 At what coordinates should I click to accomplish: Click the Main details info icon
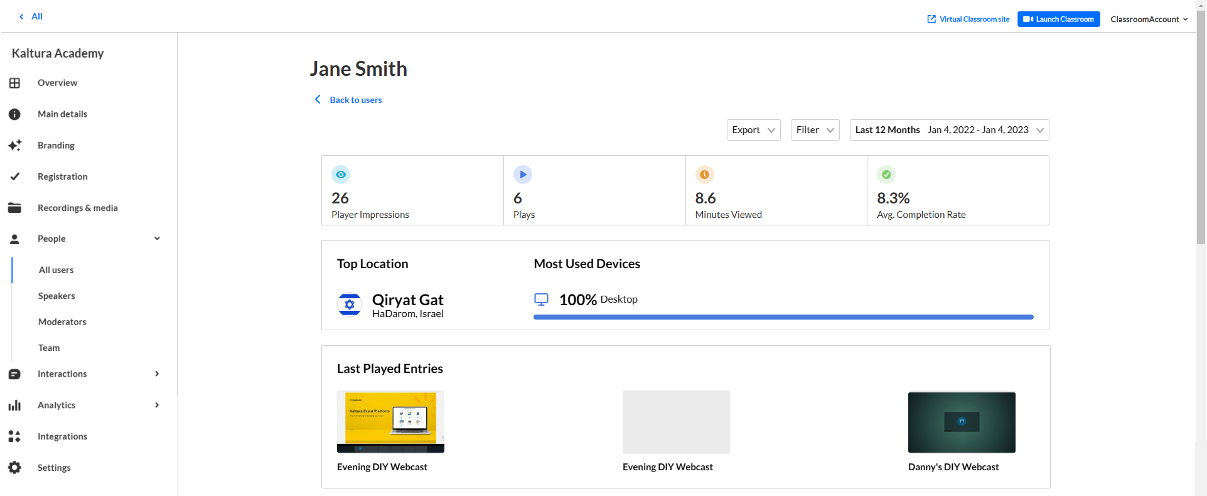14,114
